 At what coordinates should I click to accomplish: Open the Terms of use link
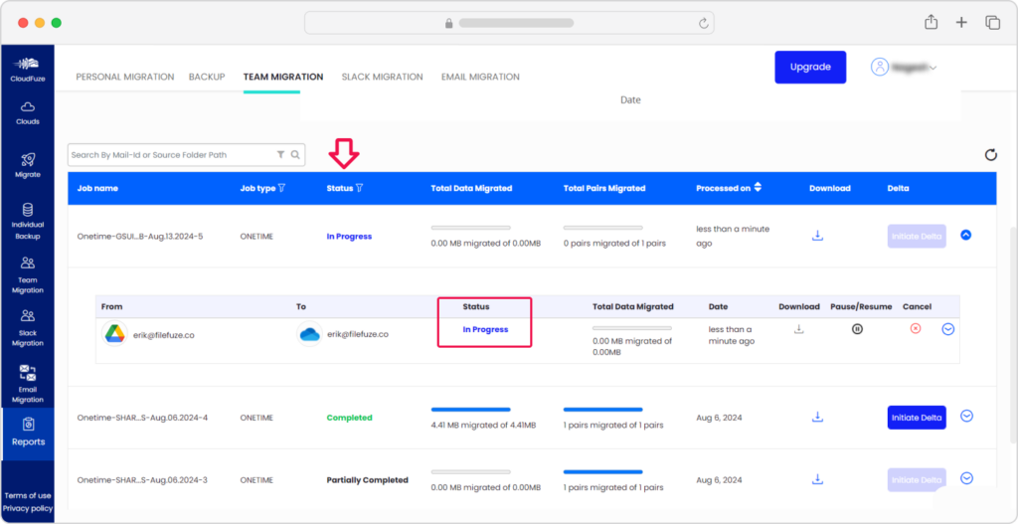(x=27, y=495)
